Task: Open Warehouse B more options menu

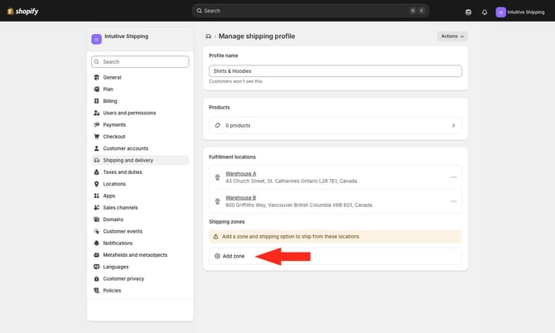Action: (x=453, y=201)
